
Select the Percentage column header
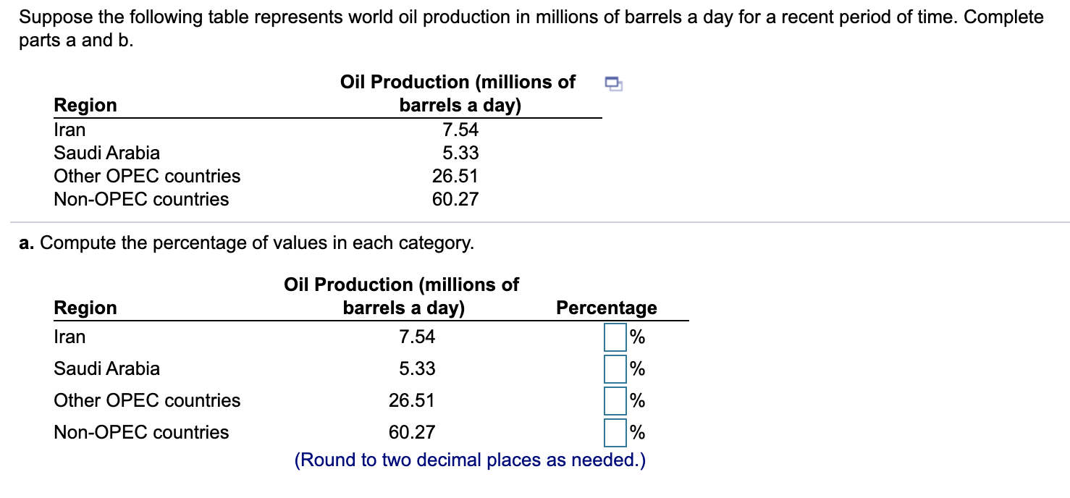point(607,308)
